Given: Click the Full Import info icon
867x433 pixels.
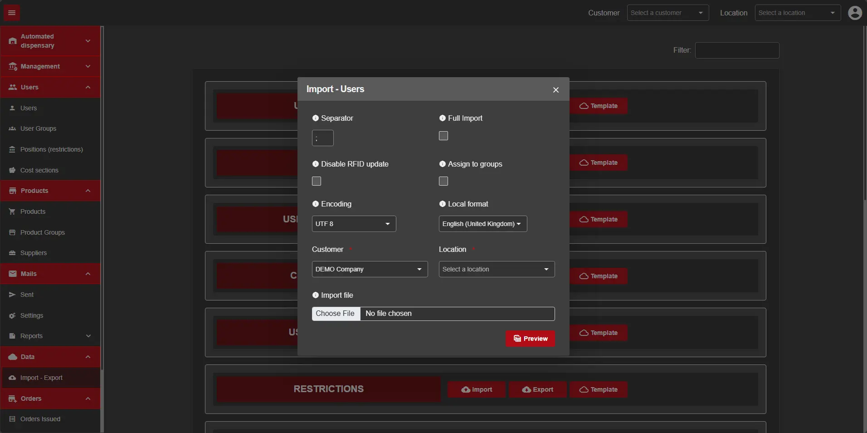Looking at the screenshot, I should tap(443, 118).
